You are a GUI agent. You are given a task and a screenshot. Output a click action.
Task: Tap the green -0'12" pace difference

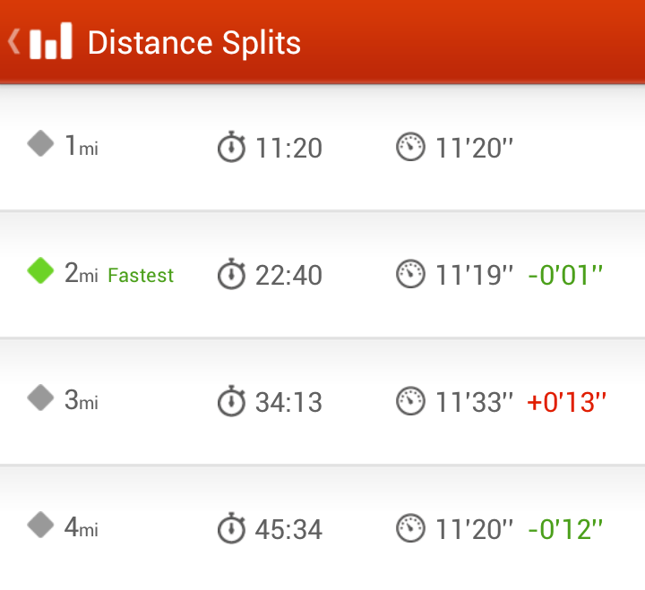point(565,528)
